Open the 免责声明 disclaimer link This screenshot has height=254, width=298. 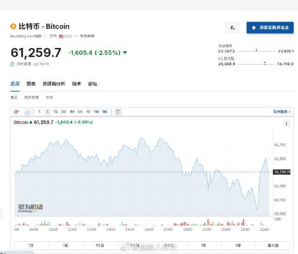pyautogui.click(x=87, y=36)
